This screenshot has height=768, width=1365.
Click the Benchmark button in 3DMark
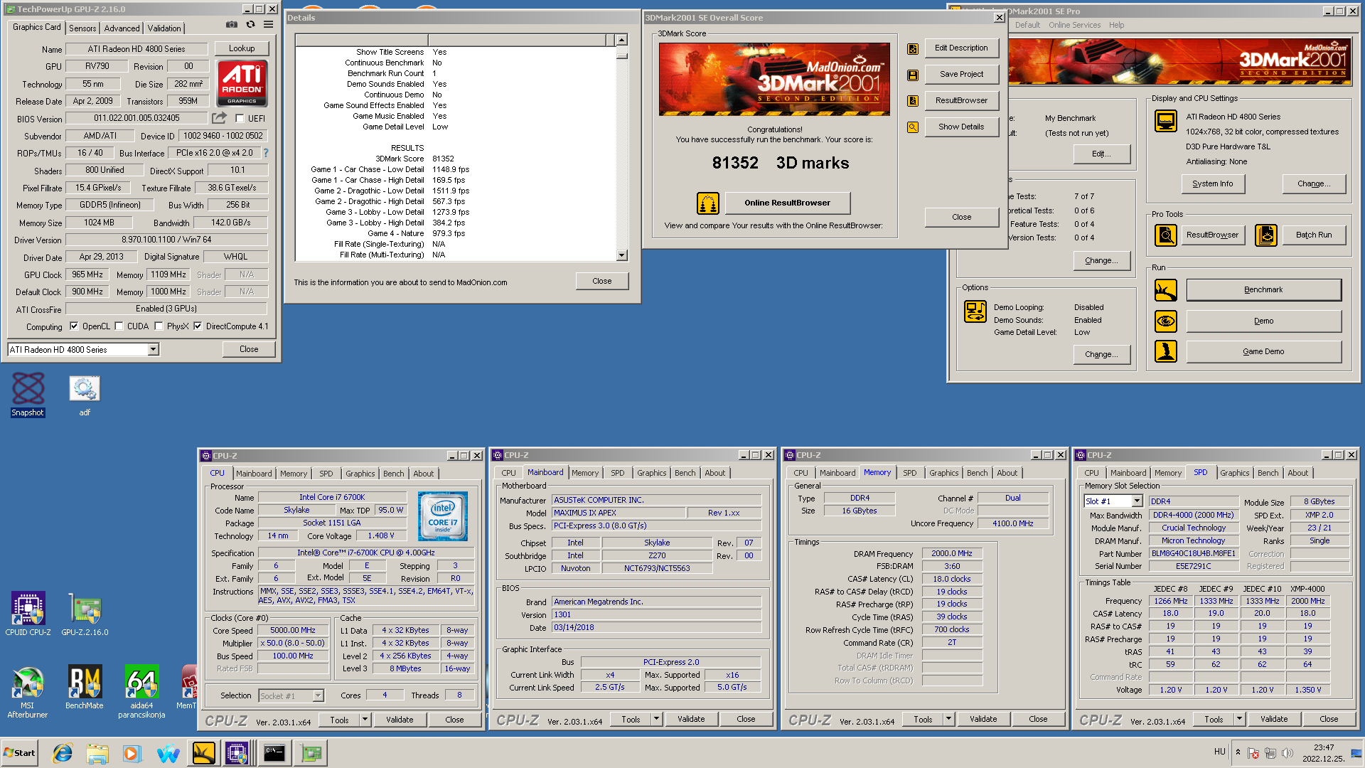(1263, 289)
